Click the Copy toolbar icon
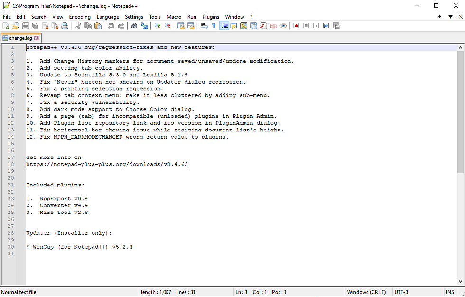 tap(88, 26)
